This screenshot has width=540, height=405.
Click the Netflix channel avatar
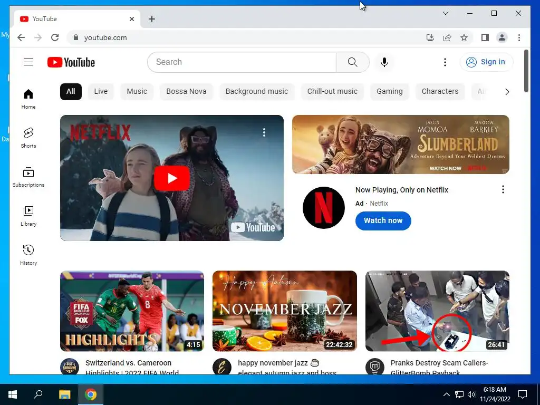coord(323,208)
